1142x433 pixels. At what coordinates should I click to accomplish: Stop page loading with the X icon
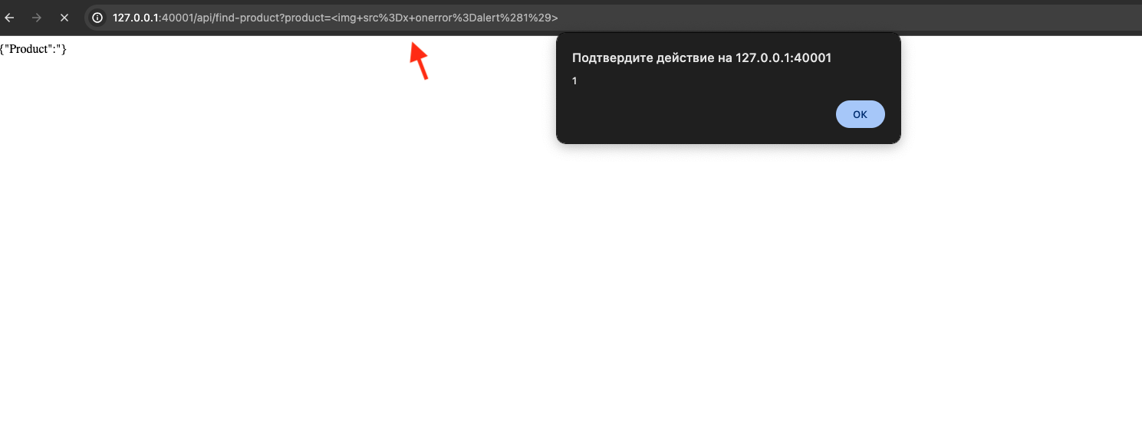64,17
